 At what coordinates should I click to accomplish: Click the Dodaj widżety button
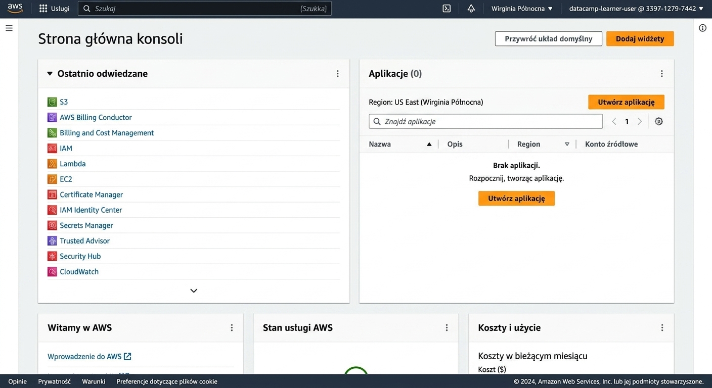[x=640, y=39]
